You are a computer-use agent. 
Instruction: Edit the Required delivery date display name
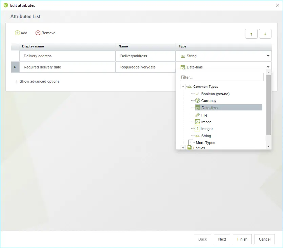(x=67, y=67)
